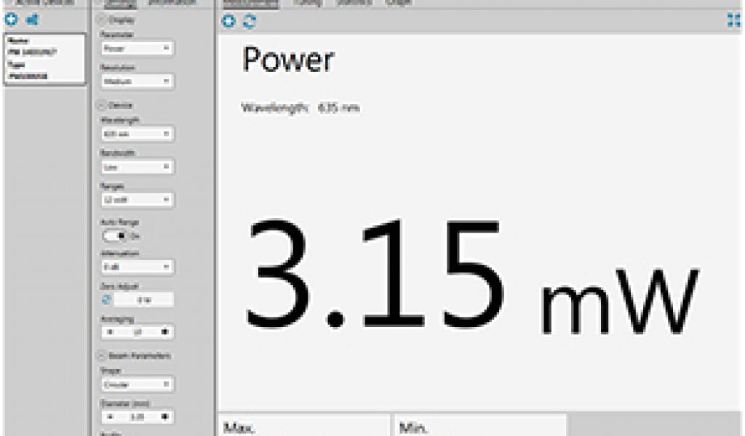Increase the Averaging value

coord(164,332)
